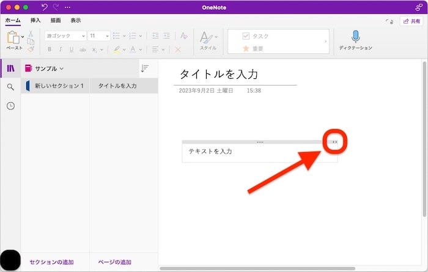Apply the タスク checkbox tag
Image resolution: width=428 pixels, height=272 pixels.
[x=255, y=36]
